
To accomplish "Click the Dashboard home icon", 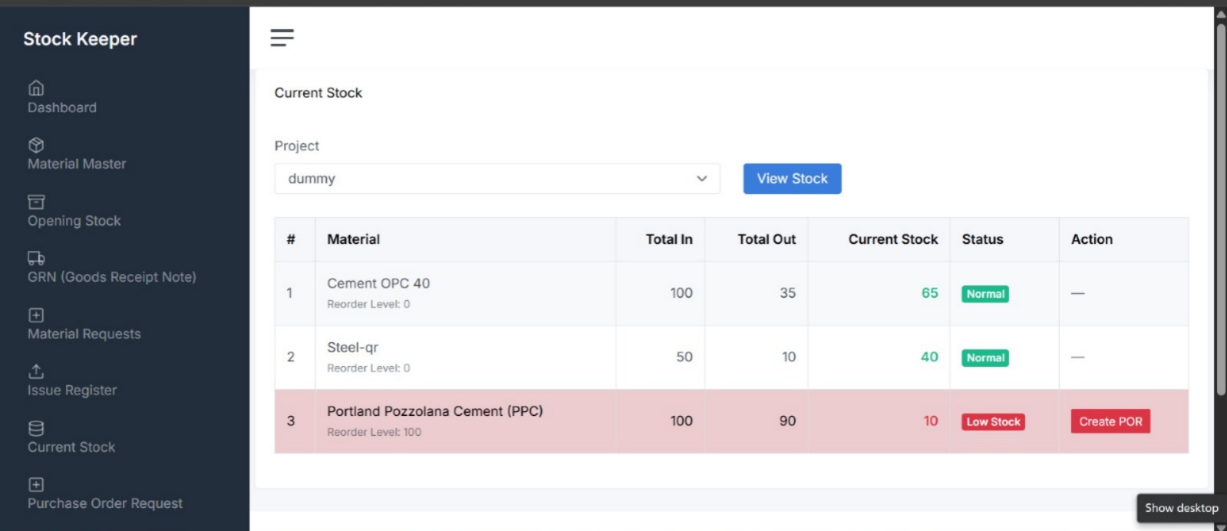I will pyautogui.click(x=36, y=88).
